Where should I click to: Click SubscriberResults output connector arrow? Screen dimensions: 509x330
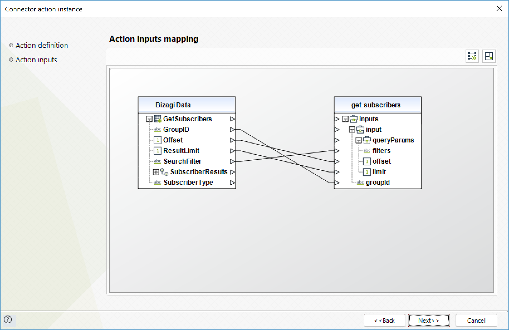232,172
